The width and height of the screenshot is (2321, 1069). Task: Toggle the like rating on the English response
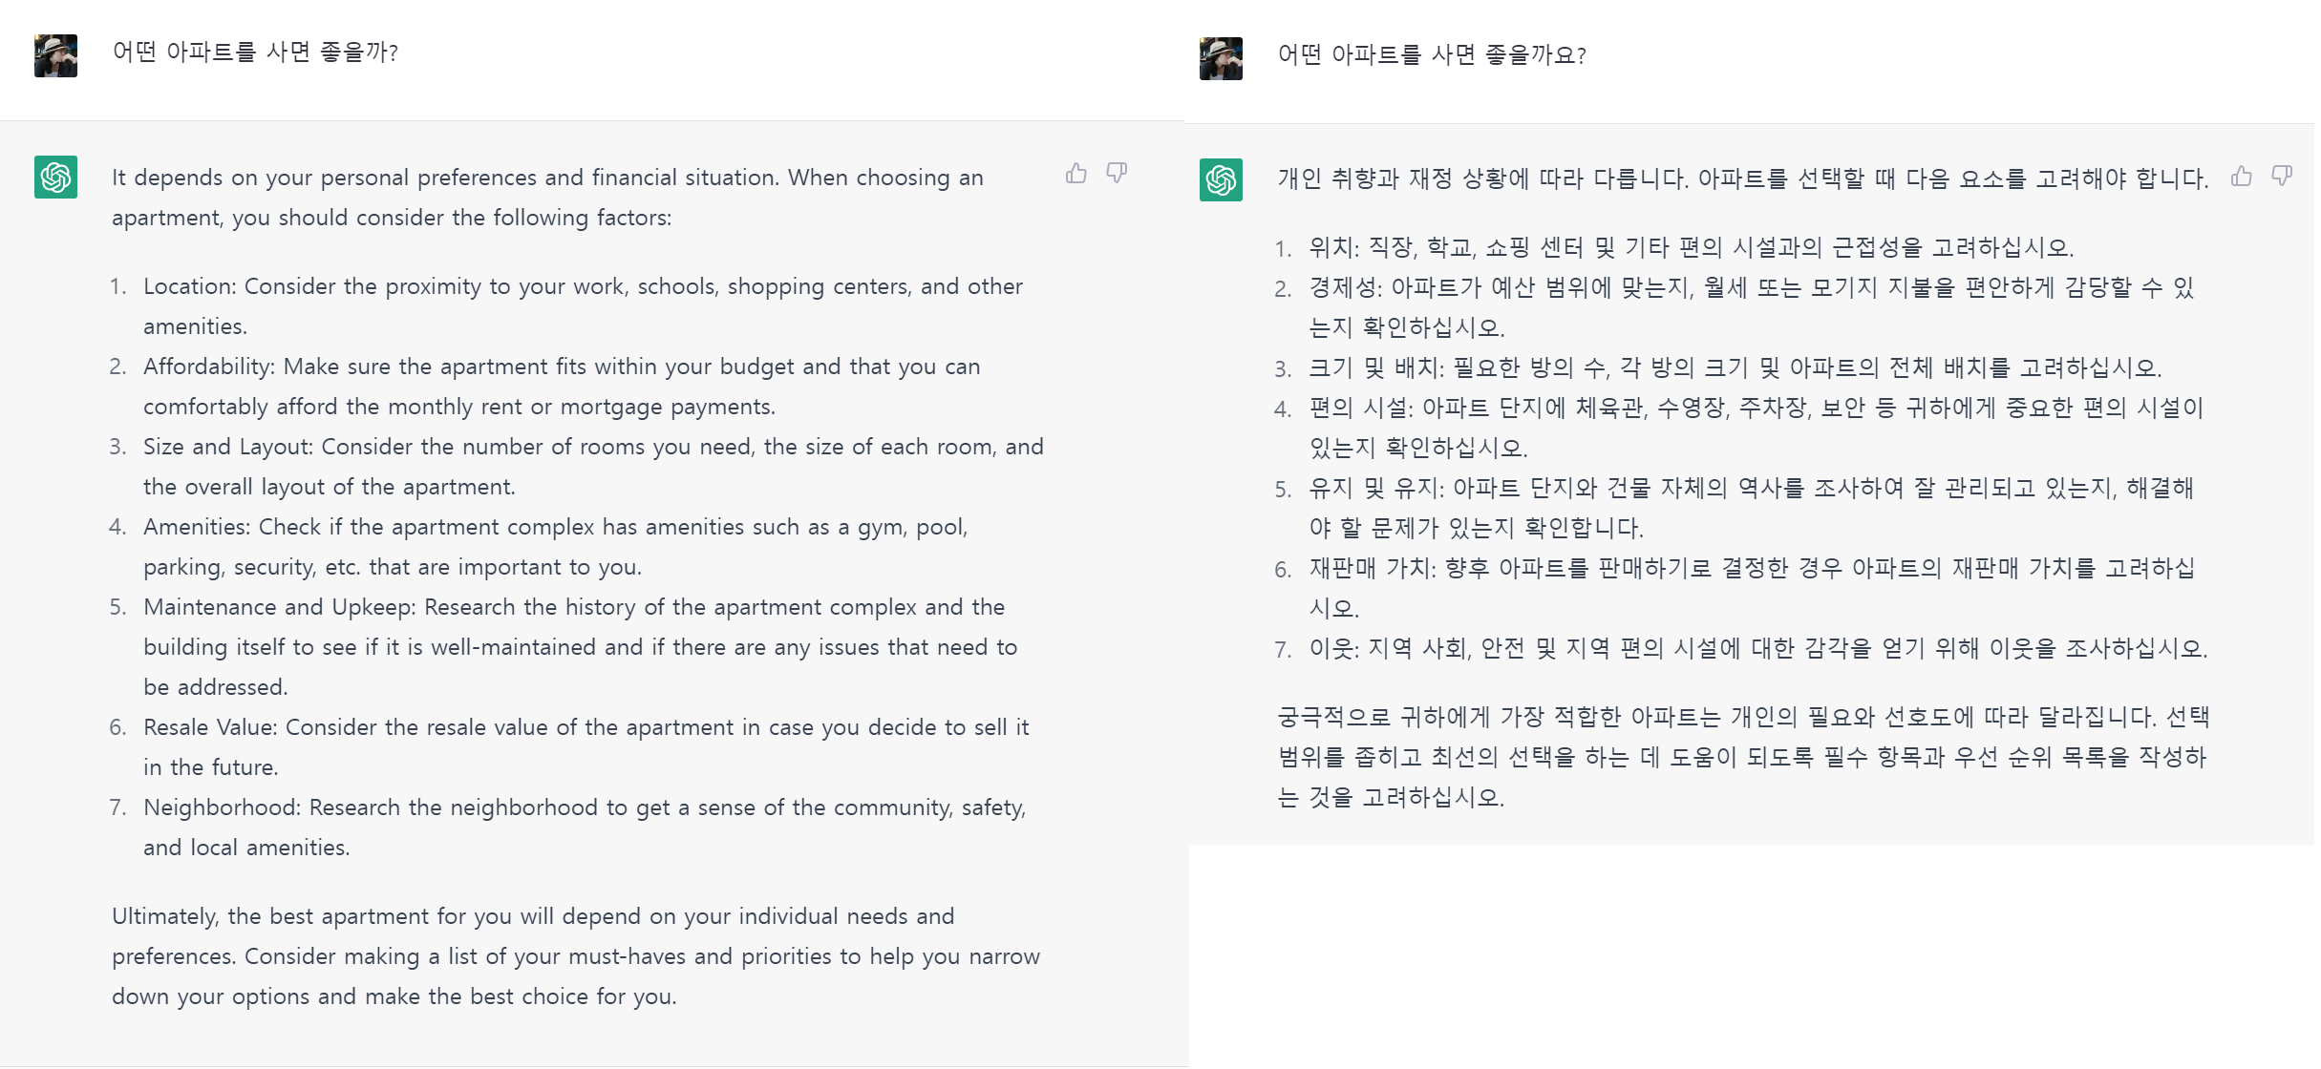point(1075,174)
